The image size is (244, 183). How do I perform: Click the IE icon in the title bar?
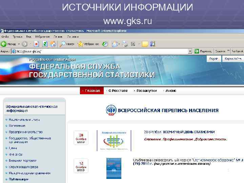coord(2,31)
